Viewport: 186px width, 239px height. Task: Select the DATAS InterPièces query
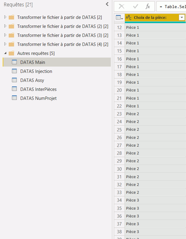pyautogui.click(x=38, y=89)
